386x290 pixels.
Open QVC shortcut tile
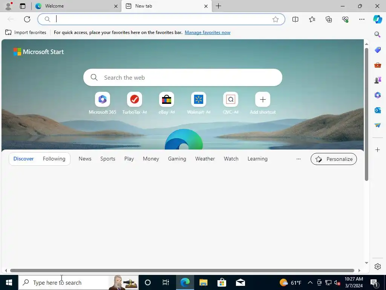(x=230, y=99)
